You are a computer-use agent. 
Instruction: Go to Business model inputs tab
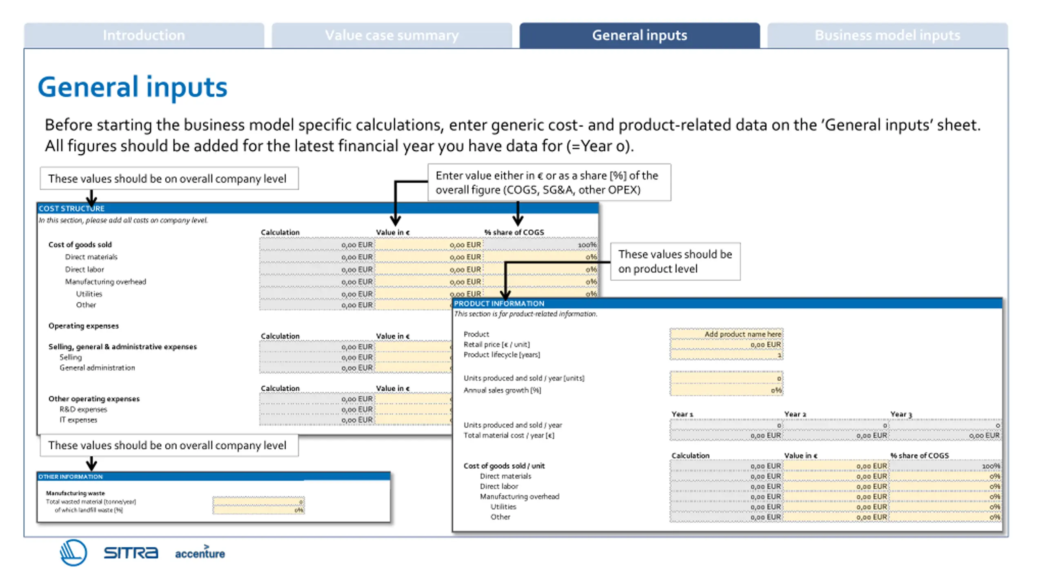(x=887, y=36)
